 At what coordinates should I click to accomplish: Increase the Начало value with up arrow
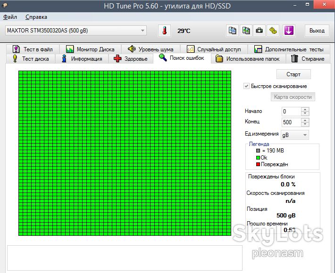305,109
